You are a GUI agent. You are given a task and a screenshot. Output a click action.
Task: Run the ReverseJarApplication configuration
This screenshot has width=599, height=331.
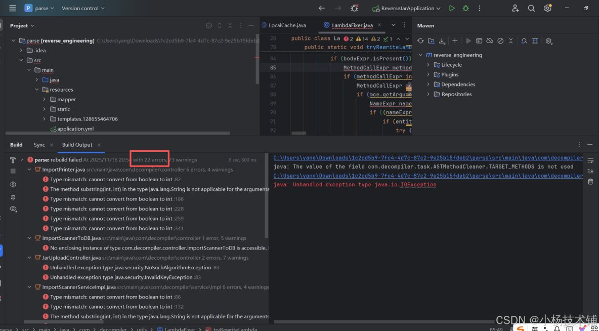tap(452, 8)
